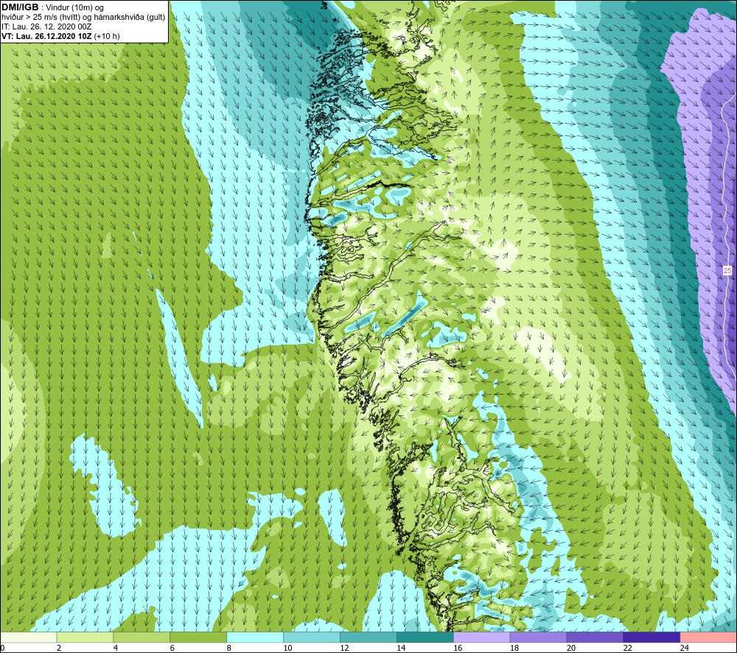737x653 pixels.
Task: Select the 6–8 m/s olive green legend swatch
Action: [198, 637]
